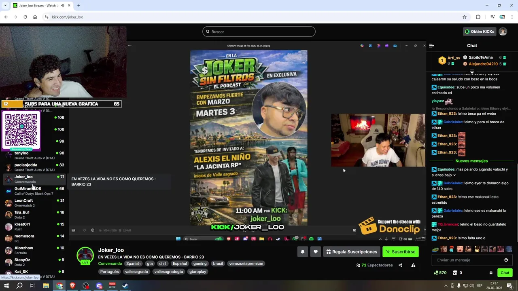Click the Suscribirse button
Image resolution: width=518 pixels, height=291 pixels.
pos(401,252)
